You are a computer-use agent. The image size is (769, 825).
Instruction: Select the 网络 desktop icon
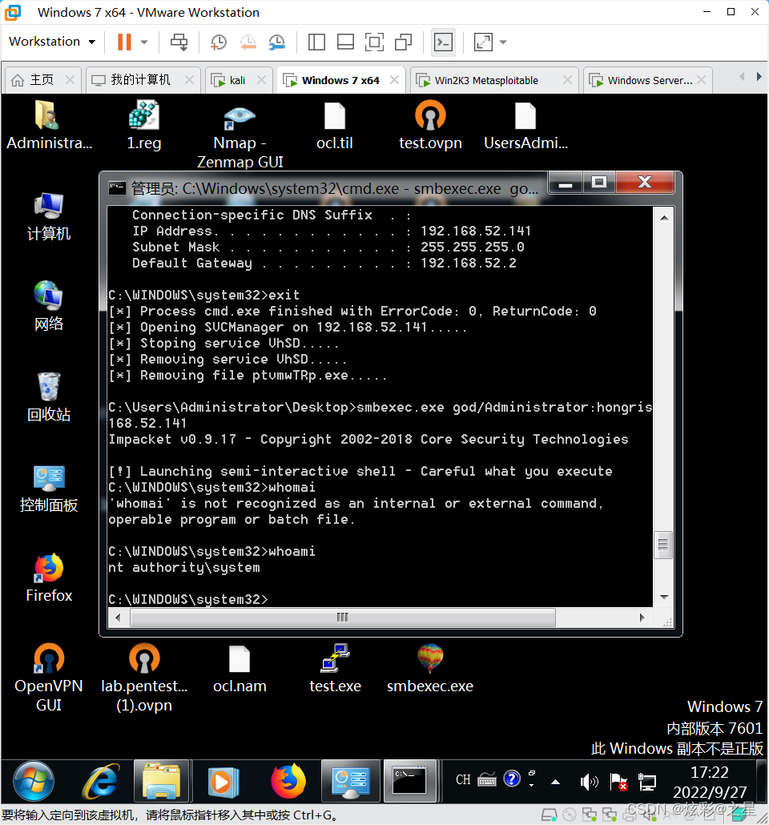pyautogui.click(x=49, y=306)
